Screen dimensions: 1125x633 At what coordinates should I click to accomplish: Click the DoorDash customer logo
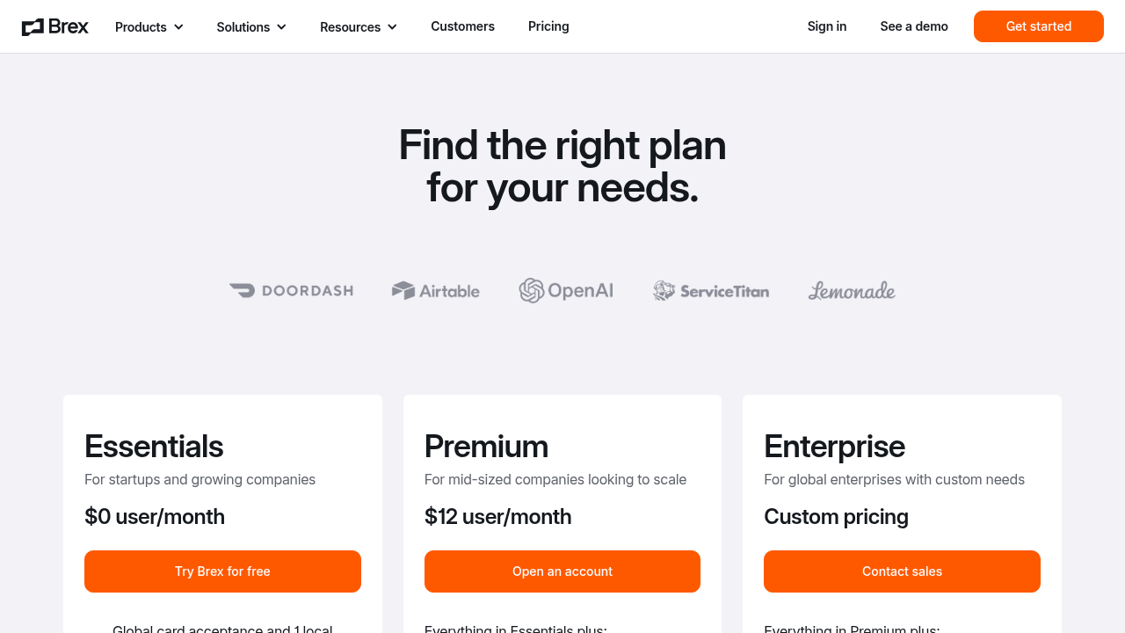291,290
